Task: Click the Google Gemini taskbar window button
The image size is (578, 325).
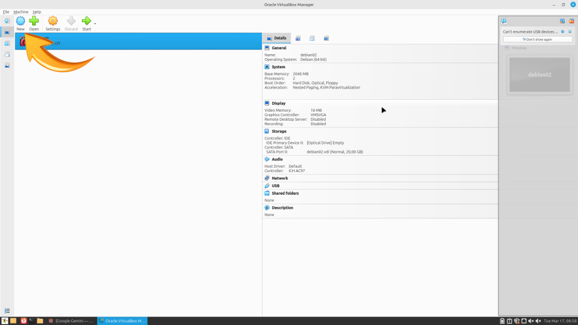Action: tap(71, 320)
